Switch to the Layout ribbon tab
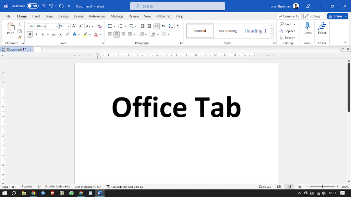The width and height of the screenshot is (351, 197). (79, 16)
